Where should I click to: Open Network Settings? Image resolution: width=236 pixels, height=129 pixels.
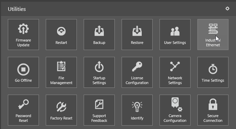[x=175, y=72]
